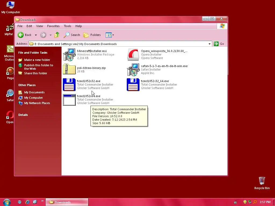Click the green Back arrow icon

[x=20, y=35]
